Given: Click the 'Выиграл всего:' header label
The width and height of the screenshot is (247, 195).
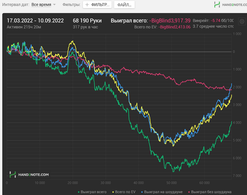Looking at the screenshot, I should coord(129,21).
